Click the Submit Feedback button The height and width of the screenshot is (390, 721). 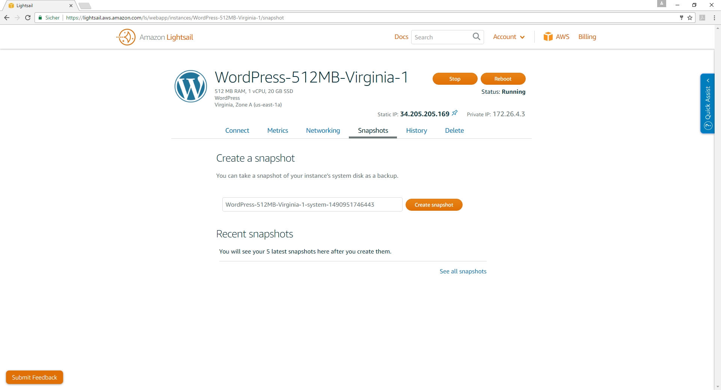tap(35, 377)
